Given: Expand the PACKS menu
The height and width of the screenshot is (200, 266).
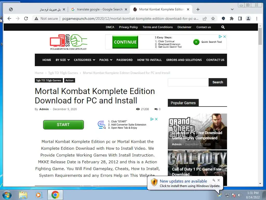Looking at the screenshot, I should 106,60.
